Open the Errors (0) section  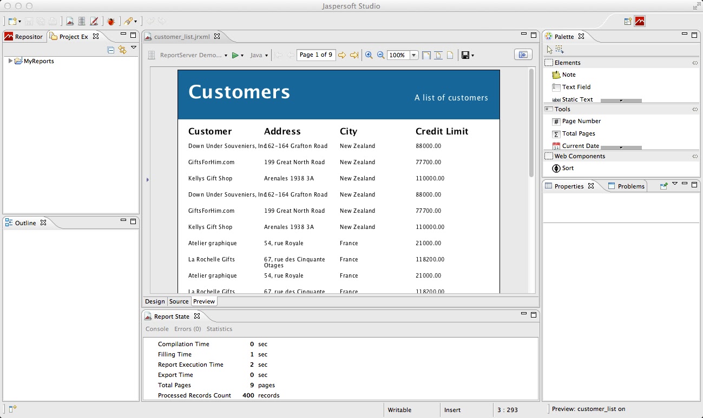tap(187, 329)
